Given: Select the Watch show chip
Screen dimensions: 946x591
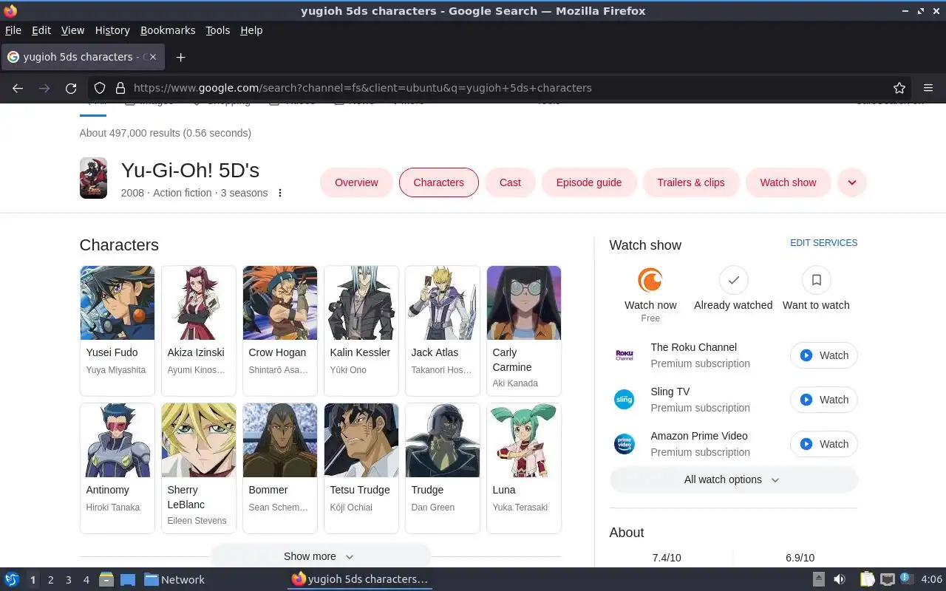Looking at the screenshot, I should coord(789,182).
